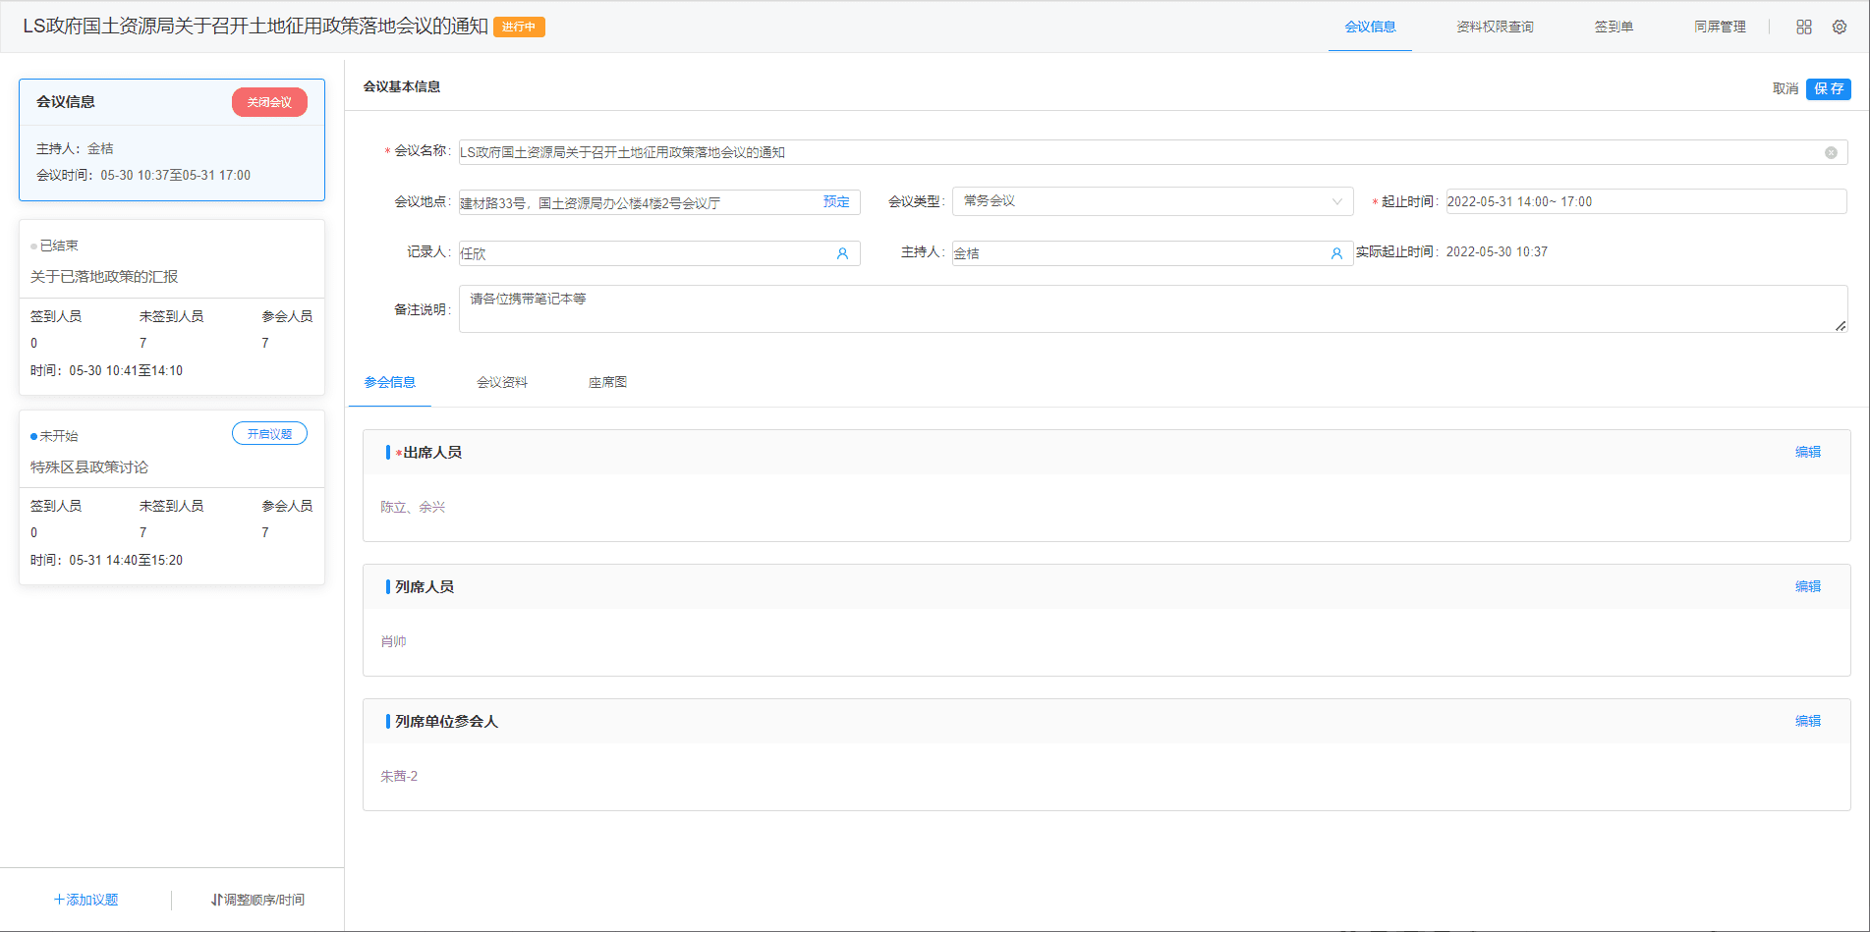
Task: Click 会议时间 text in 会议信息 card
Action: pos(143,176)
